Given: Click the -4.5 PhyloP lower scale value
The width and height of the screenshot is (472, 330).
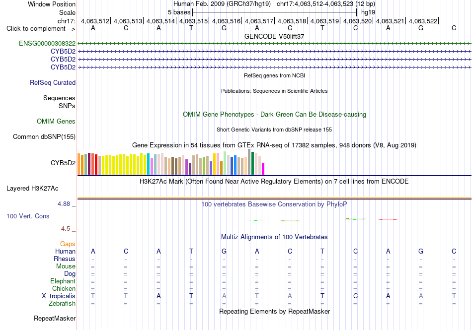Looking at the screenshot, I should [65, 229].
